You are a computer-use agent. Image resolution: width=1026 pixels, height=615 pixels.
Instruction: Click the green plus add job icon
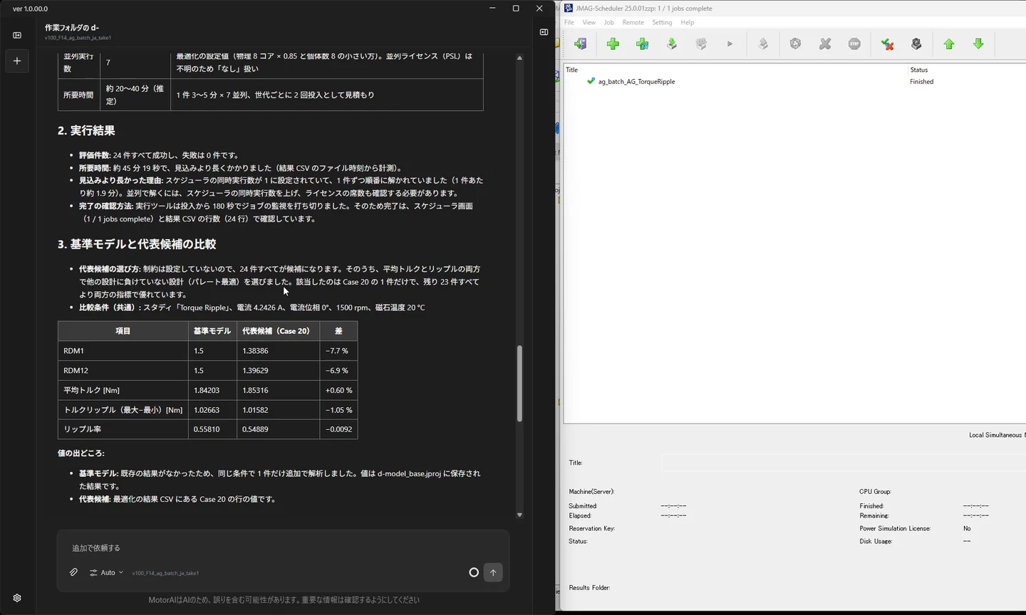coord(613,44)
